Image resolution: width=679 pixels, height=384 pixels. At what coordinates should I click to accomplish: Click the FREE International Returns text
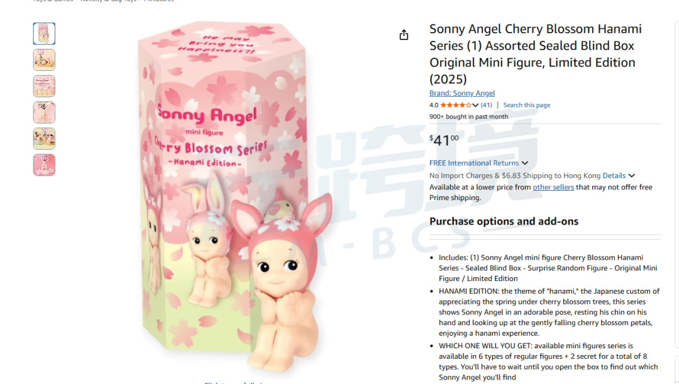tap(474, 163)
